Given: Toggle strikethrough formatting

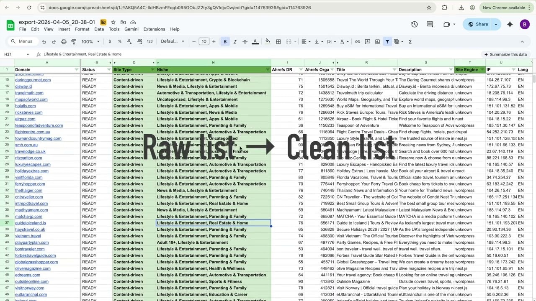Looking at the screenshot, I should (245, 41).
